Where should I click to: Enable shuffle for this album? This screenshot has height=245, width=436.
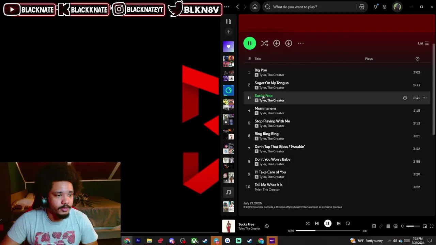pos(264,43)
